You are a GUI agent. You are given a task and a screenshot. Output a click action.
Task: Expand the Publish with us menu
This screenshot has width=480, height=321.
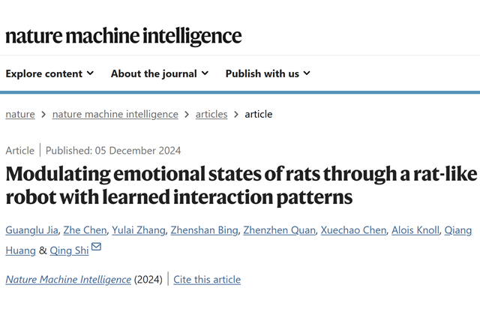(268, 73)
